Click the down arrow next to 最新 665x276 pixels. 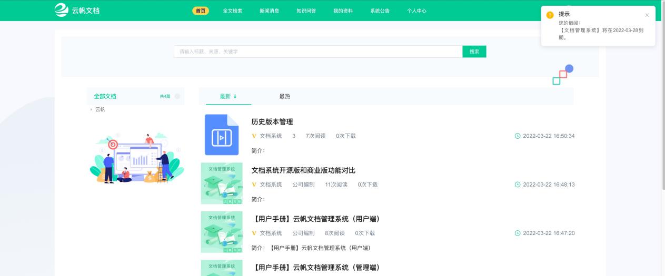(x=235, y=96)
